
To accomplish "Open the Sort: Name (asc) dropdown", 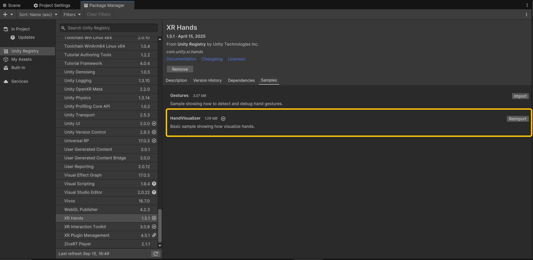I will click(x=38, y=14).
